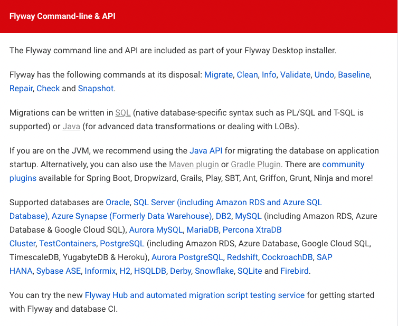
Task: Visit the Gradle Plugin link
Action: [255, 165]
